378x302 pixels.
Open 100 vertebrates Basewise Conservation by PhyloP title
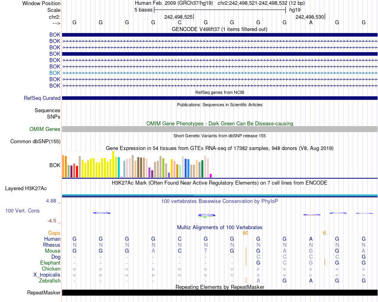(220, 201)
